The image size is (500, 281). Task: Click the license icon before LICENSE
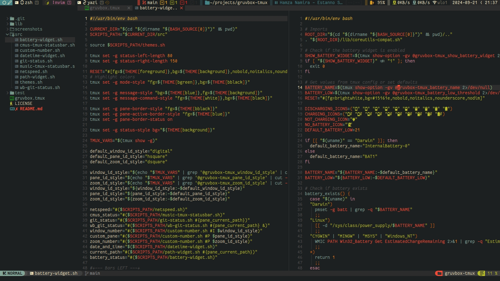12,103
